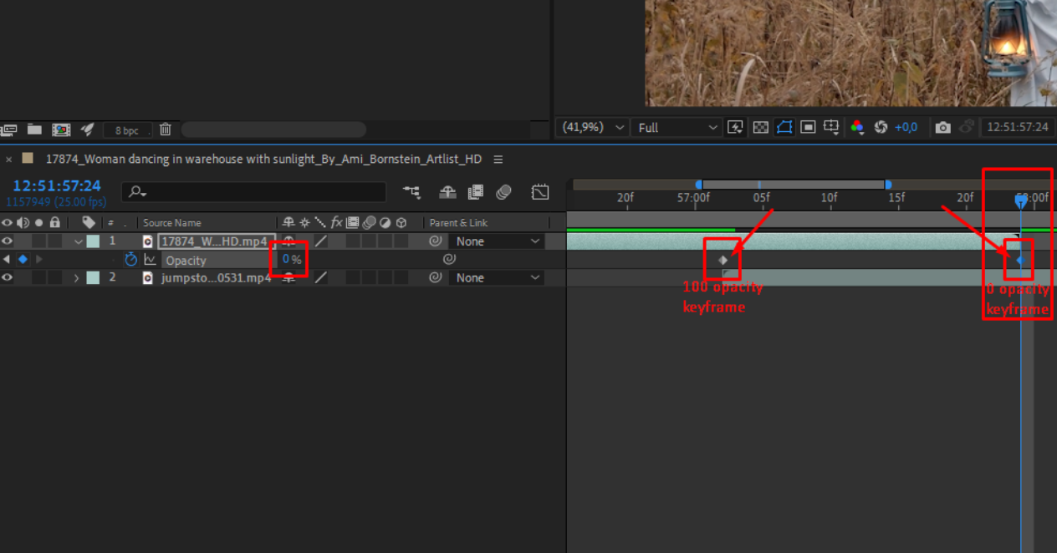Mute audio for the 17874_W...HD.mp4 layer
Image resolution: width=1057 pixels, height=553 pixels.
(x=23, y=241)
